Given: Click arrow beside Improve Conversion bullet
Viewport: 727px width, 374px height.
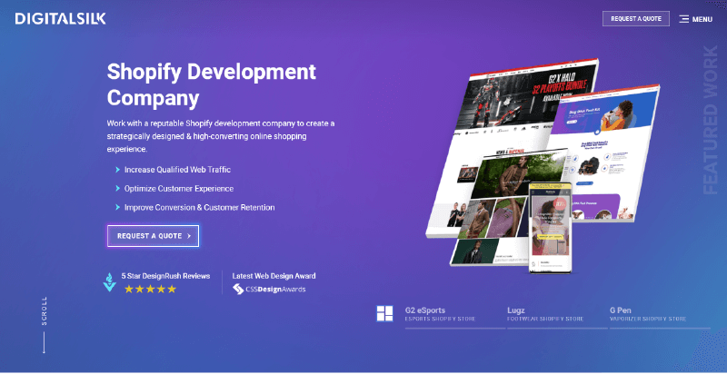Looking at the screenshot, I should [118, 207].
